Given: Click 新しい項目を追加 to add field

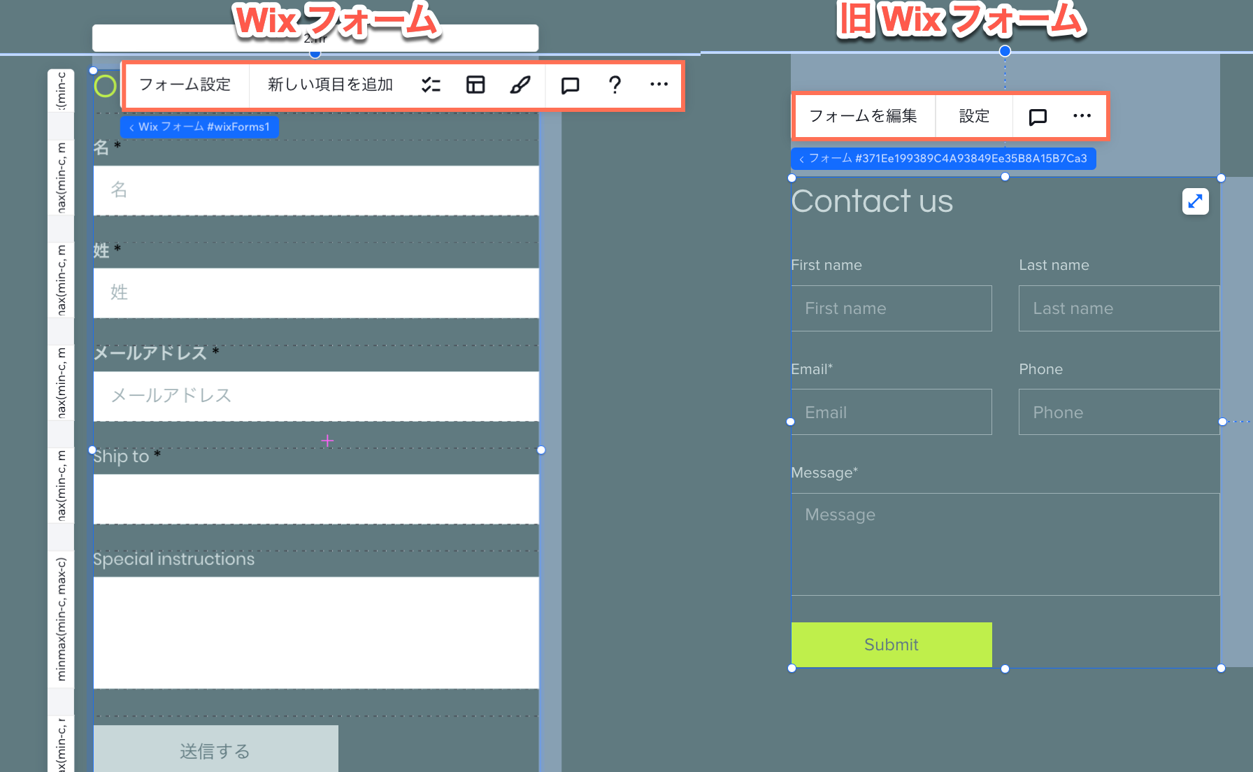Looking at the screenshot, I should tap(330, 85).
